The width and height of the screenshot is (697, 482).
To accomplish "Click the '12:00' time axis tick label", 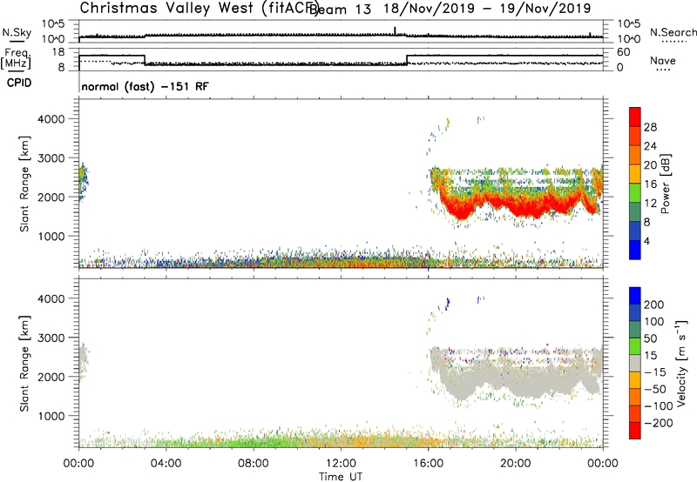I will coord(341,463).
